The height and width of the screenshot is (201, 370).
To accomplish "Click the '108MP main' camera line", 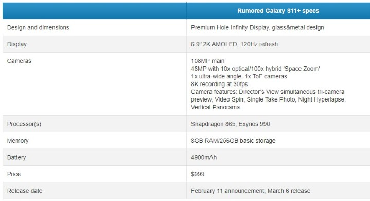I will tap(208, 61).
